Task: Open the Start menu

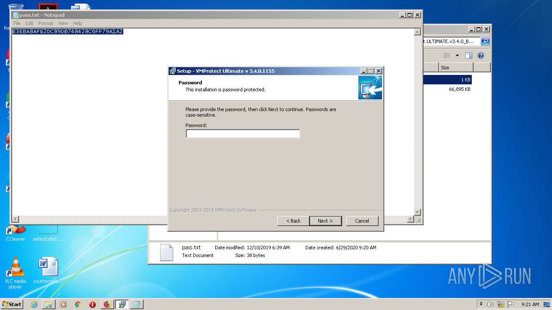Action: [12, 304]
